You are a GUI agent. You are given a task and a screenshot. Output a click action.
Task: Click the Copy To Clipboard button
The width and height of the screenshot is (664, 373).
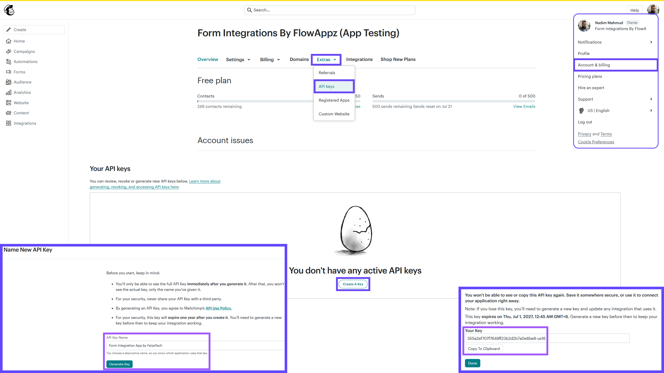pyautogui.click(x=484, y=349)
